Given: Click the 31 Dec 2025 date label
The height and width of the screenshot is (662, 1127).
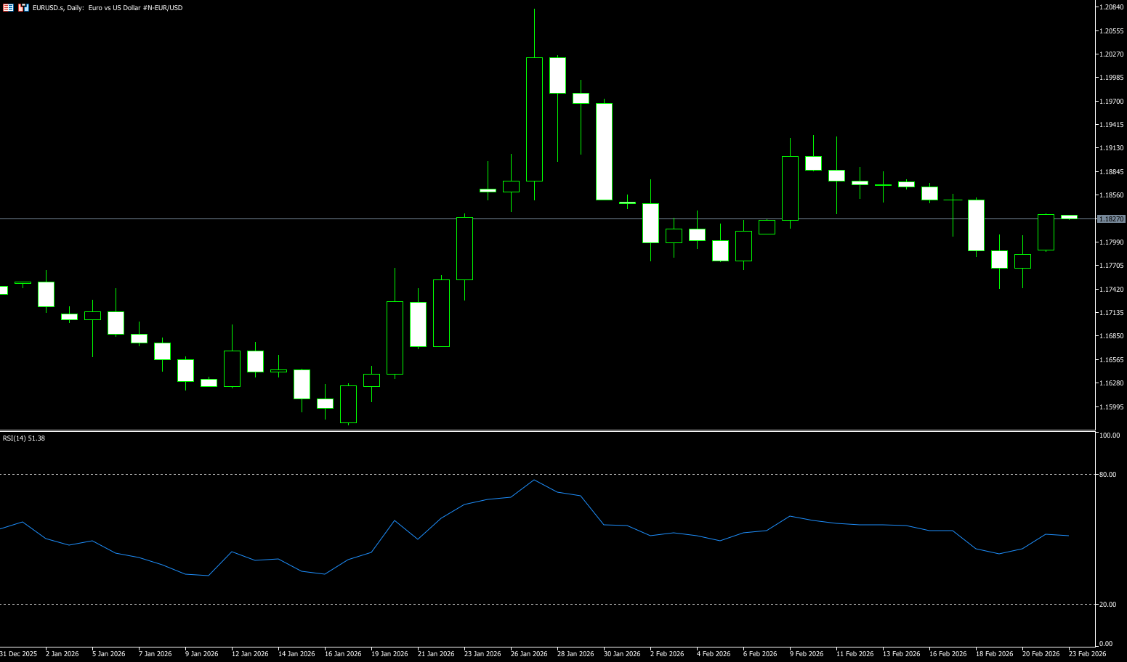Looking at the screenshot, I should (18, 654).
